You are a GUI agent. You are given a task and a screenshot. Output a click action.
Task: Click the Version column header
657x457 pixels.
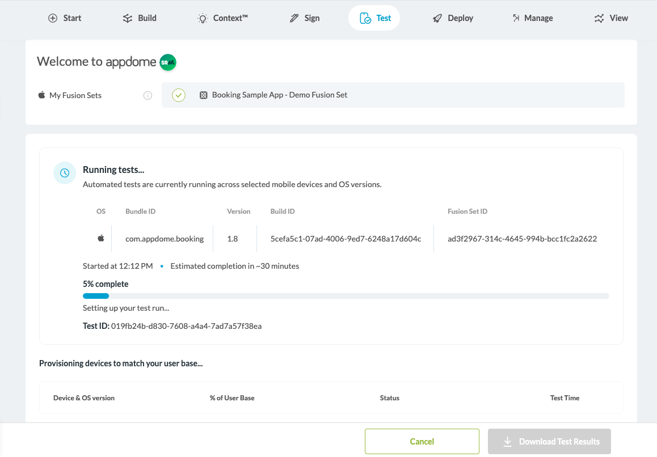pos(239,211)
